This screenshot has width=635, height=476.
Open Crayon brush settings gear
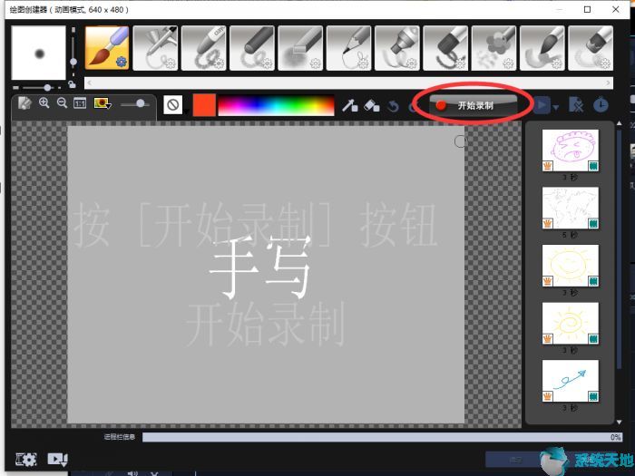(219, 63)
